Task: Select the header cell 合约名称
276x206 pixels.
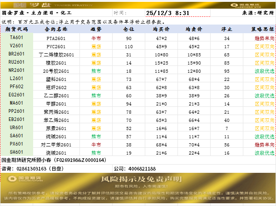Action: click(56, 29)
